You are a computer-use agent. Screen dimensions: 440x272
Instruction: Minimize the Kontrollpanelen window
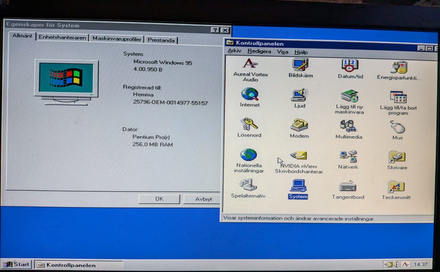click(x=421, y=48)
